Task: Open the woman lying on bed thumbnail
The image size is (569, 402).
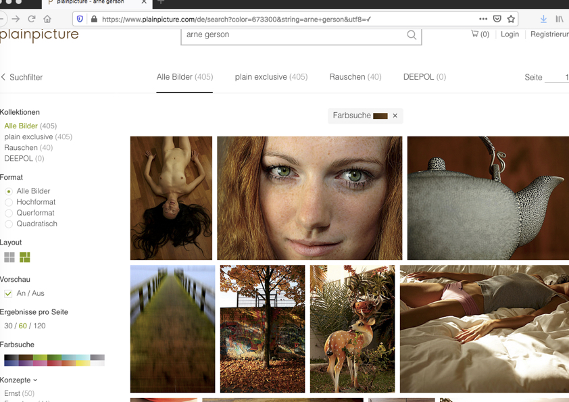Action: click(485, 329)
